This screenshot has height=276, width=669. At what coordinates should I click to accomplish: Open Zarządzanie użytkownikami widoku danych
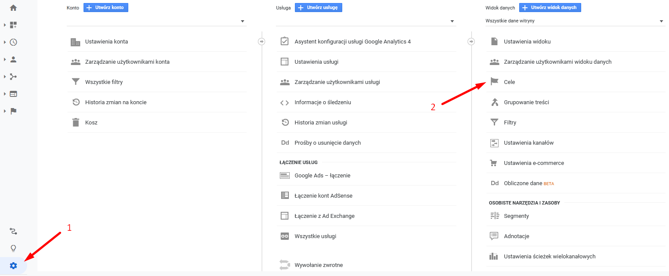[576, 62]
